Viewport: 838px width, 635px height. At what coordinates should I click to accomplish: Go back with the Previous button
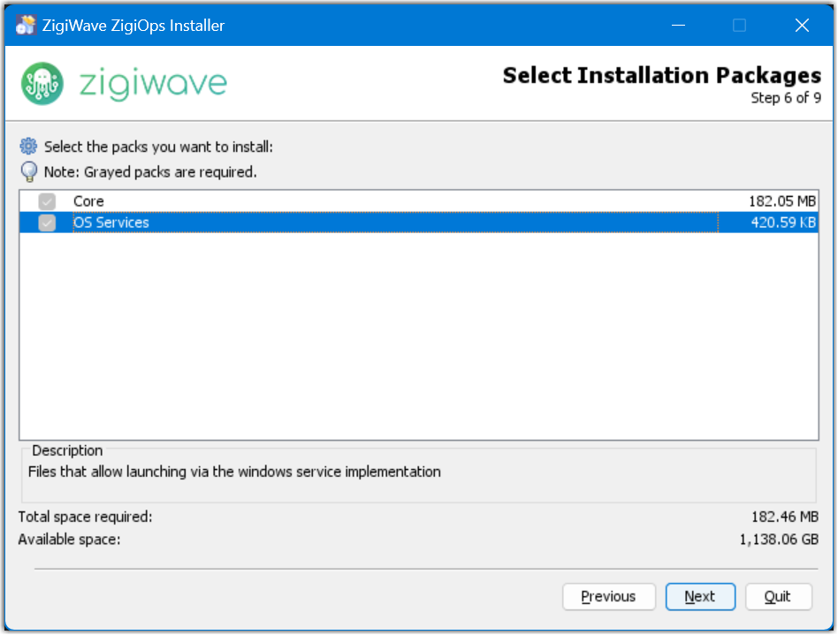(x=608, y=597)
